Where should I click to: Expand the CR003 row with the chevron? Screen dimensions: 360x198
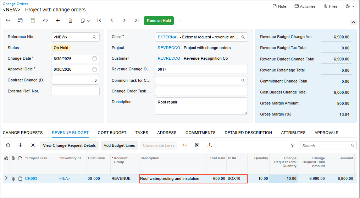[6, 178]
